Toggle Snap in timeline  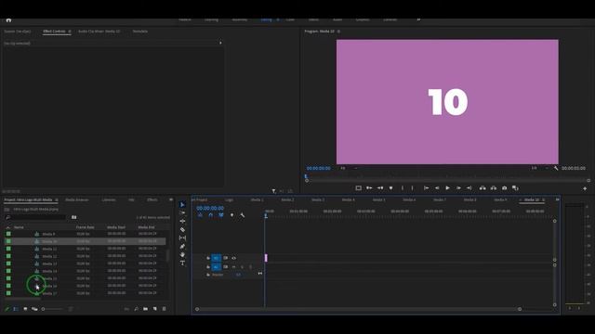(211, 215)
